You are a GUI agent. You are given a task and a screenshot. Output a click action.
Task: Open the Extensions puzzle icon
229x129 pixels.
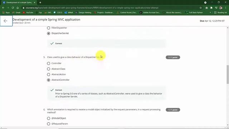coord(211,8)
